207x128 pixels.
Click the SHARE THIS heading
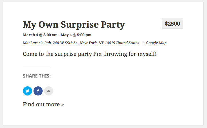click(x=37, y=76)
